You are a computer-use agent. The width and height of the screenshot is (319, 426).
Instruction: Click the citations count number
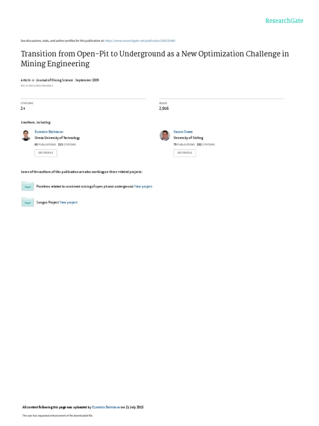(x=23, y=108)
